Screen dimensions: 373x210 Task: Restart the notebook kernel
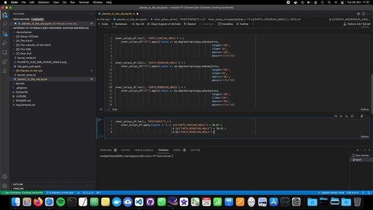tap(190, 24)
